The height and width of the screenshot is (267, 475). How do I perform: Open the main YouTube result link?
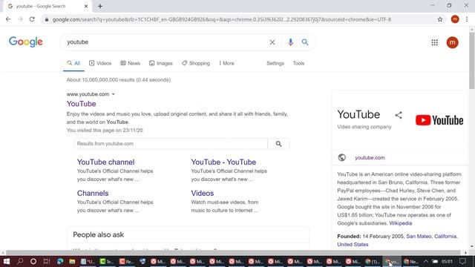click(x=81, y=104)
